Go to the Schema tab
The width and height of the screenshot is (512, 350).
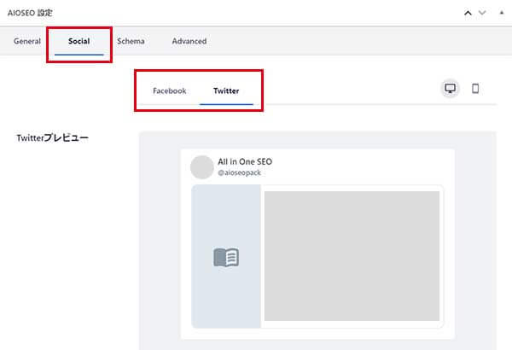pos(131,41)
